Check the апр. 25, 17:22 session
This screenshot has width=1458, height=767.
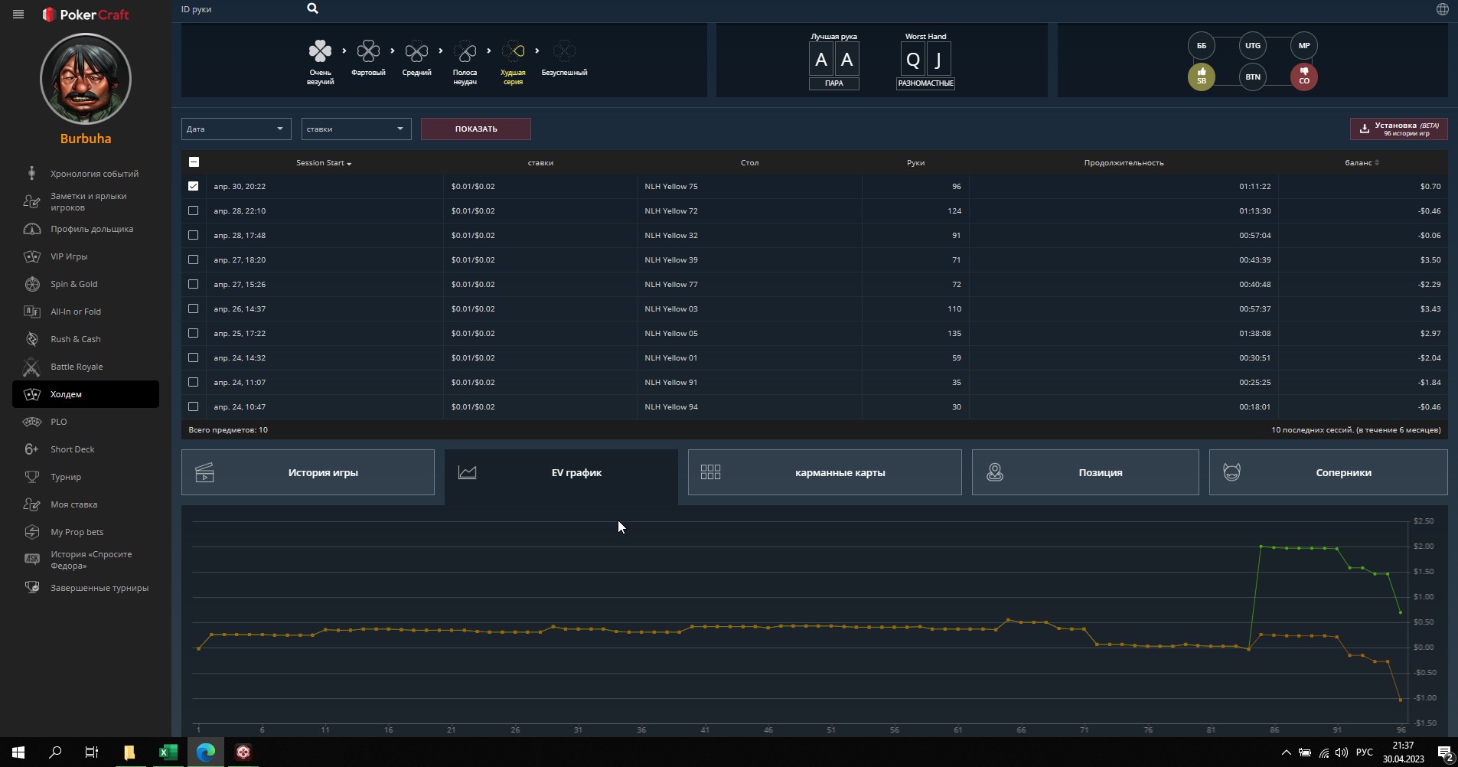click(x=193, y=333)
